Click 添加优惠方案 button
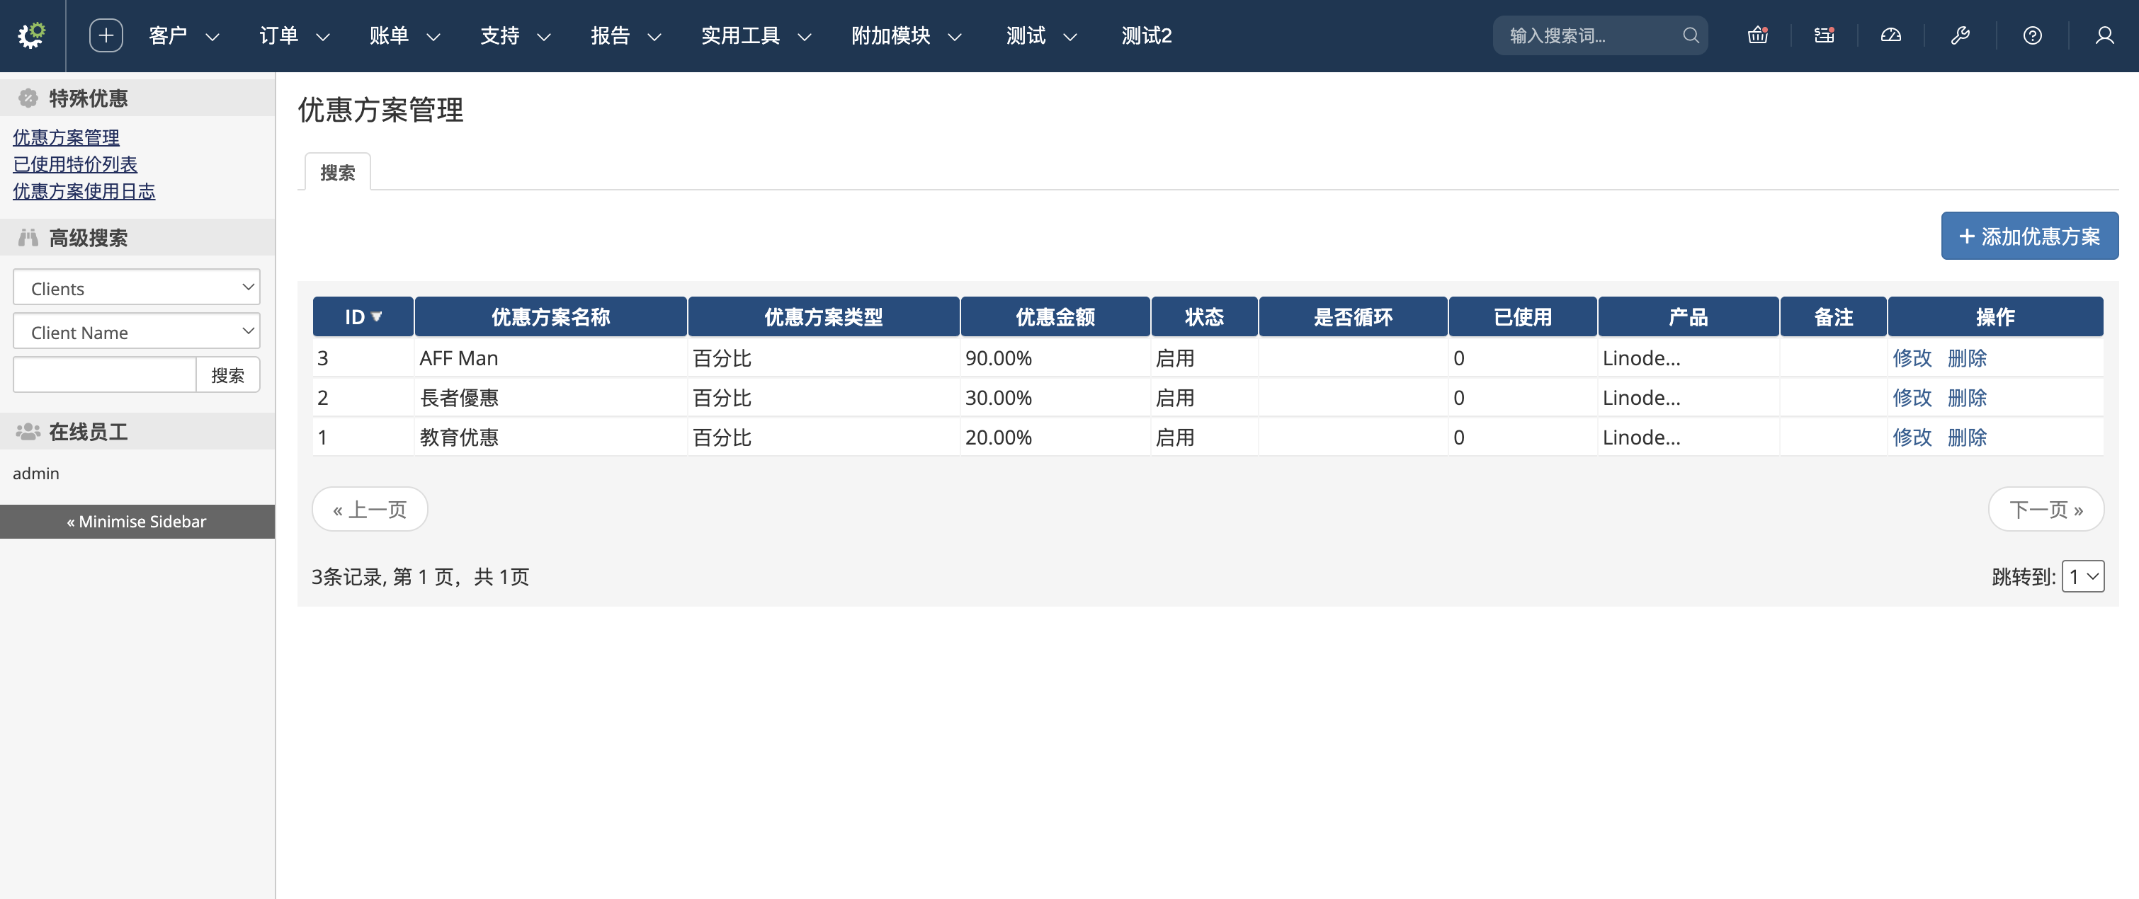Screen dimensions: 2139x899 pyautogui.click(x=2029, y=236)
